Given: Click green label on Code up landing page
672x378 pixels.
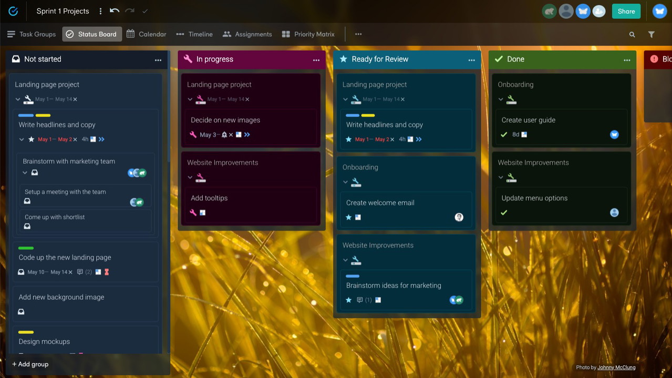Looking at the screenshot, I should pyautogui.click(x=26, y=248).
